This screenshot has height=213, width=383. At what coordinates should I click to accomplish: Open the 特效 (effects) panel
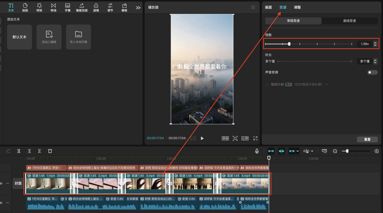click(39, 7)
